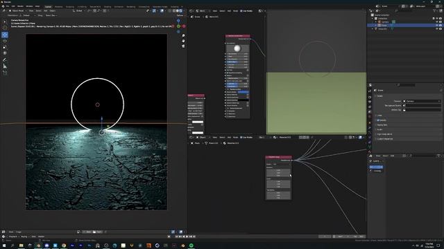Click the outliner filter funnel icon
444x249 pixels.
[x=435, y=11]
